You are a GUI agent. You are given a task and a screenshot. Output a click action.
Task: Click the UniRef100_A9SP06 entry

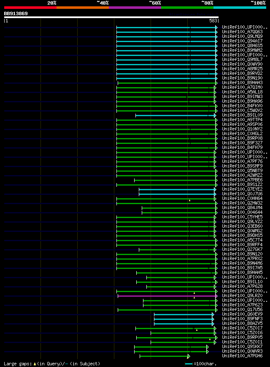click(x=242, y=125)
